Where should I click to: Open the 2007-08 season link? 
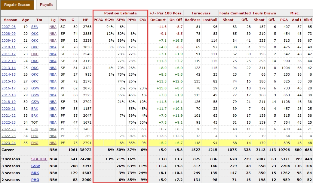(x=9, y=27)
